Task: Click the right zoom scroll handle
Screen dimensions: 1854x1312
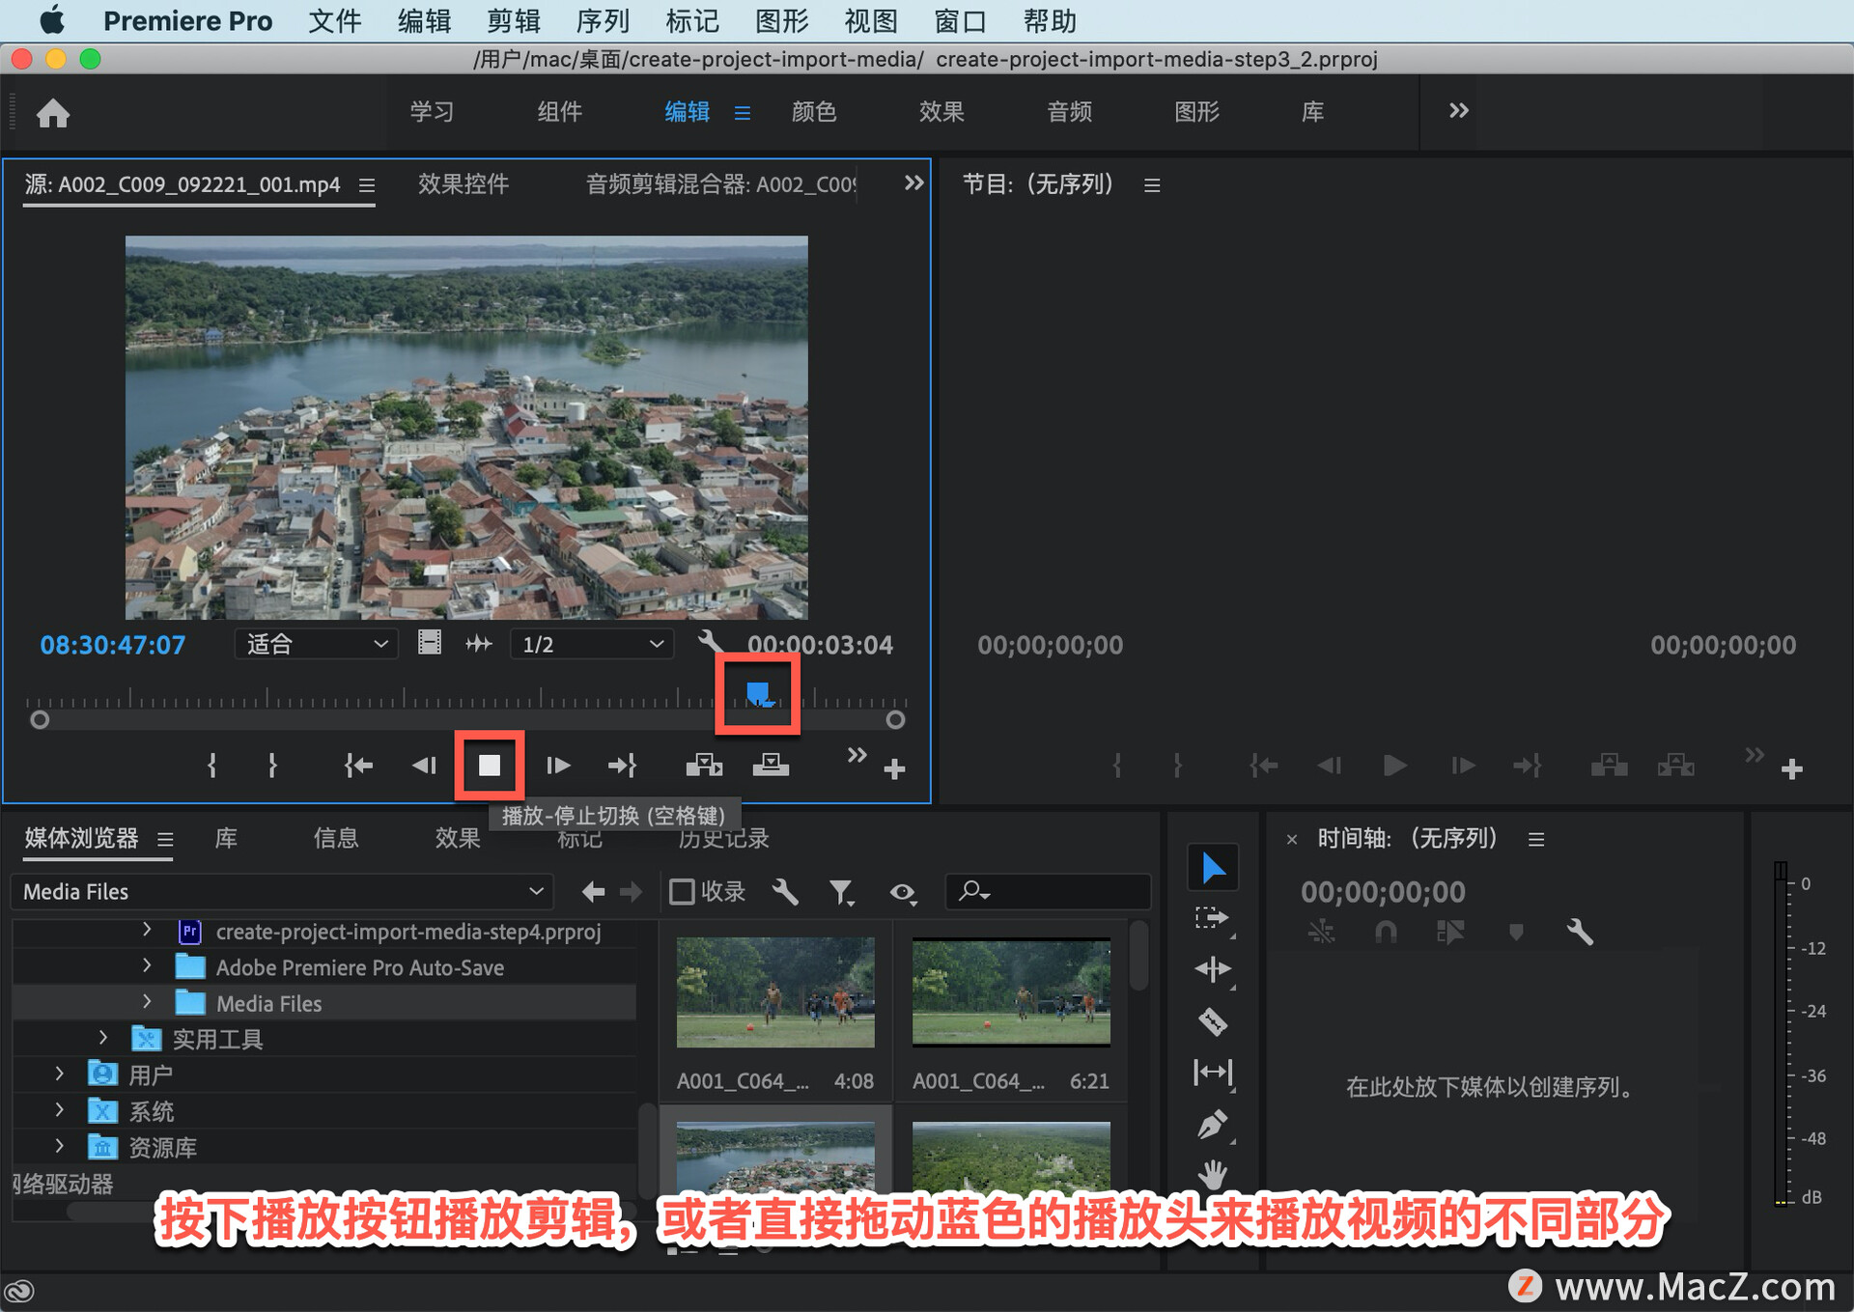Action: coord(895,720)
